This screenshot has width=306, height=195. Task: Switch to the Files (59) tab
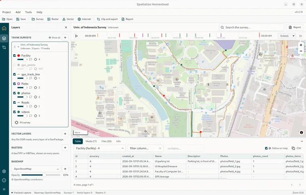pos(106,141)
